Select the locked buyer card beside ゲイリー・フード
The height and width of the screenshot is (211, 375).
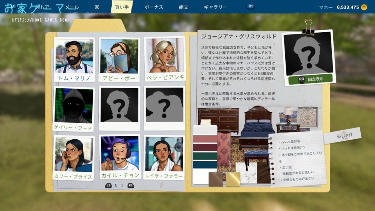pos(119,108)
